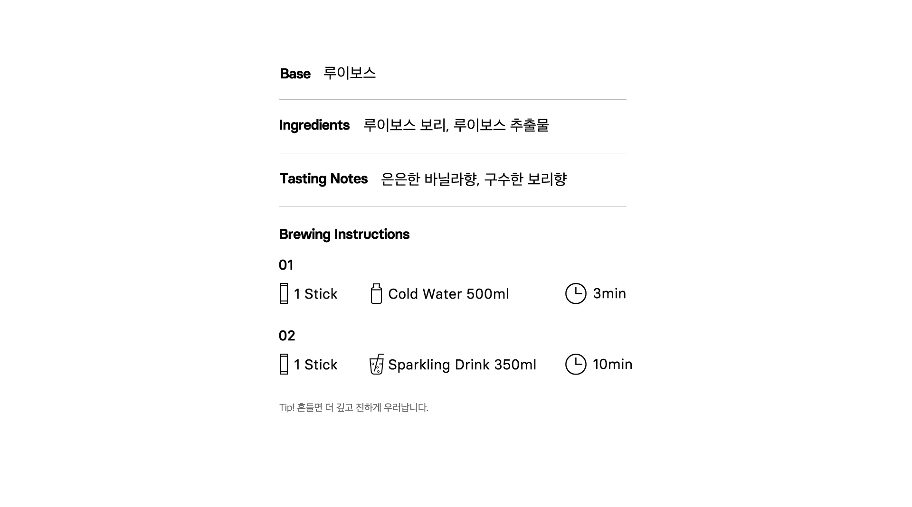This screenshot has width=912, height=507.
Task: Click the step number 02
Action: (287, 336)
